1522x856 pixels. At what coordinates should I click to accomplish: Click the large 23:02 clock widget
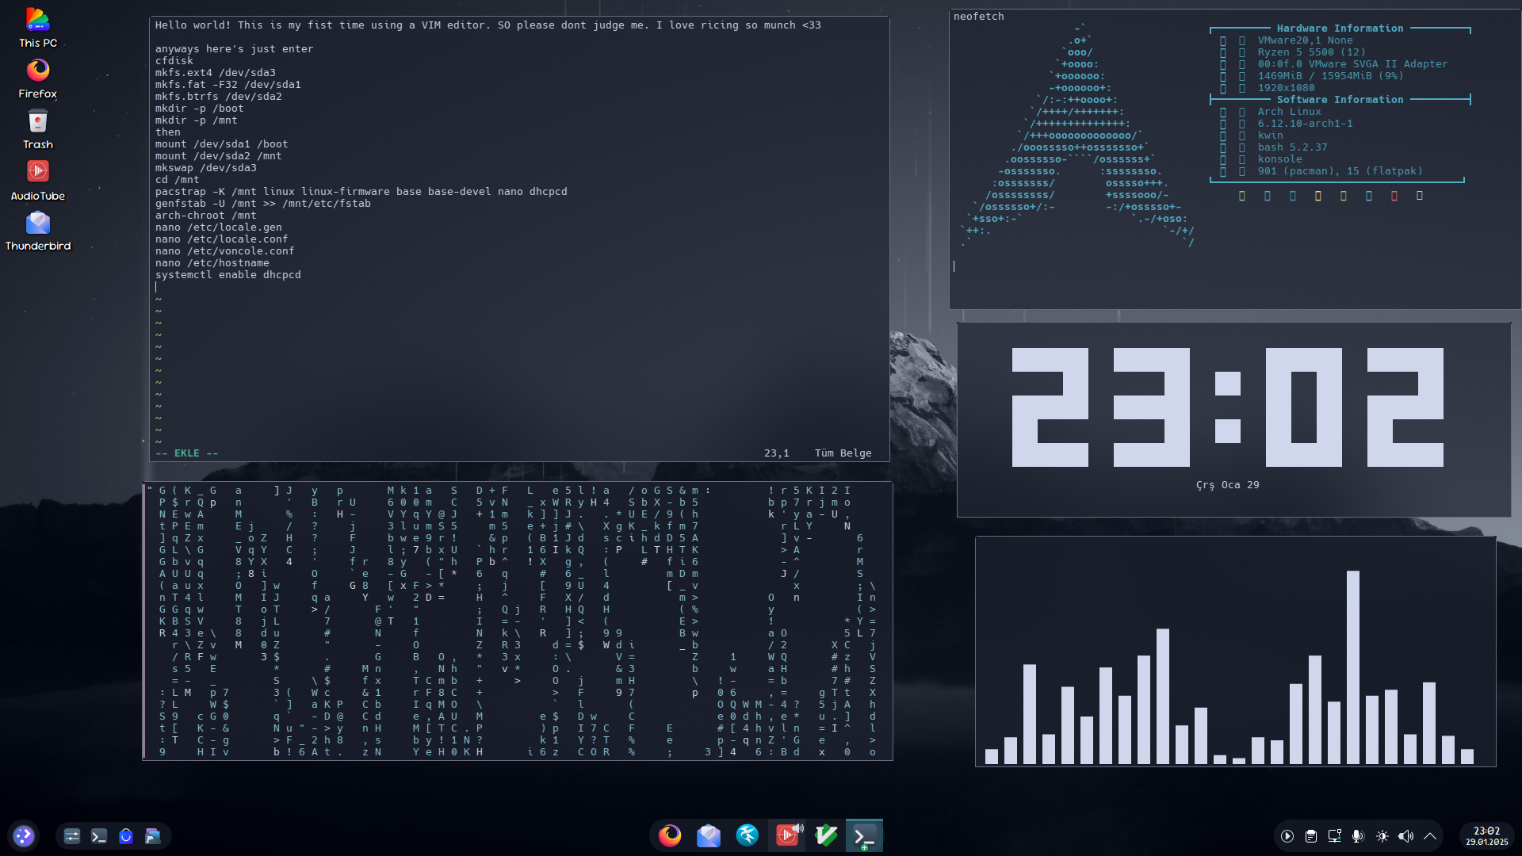point(1228,407)
